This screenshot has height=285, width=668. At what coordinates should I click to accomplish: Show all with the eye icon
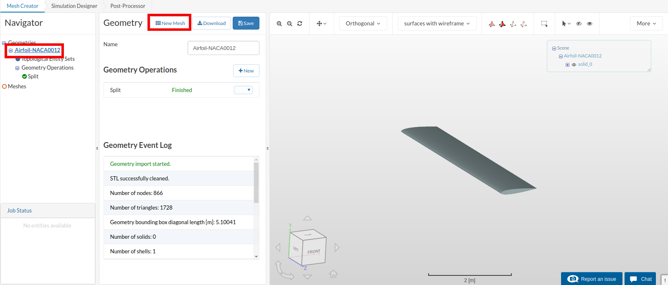tap(589, 24)
